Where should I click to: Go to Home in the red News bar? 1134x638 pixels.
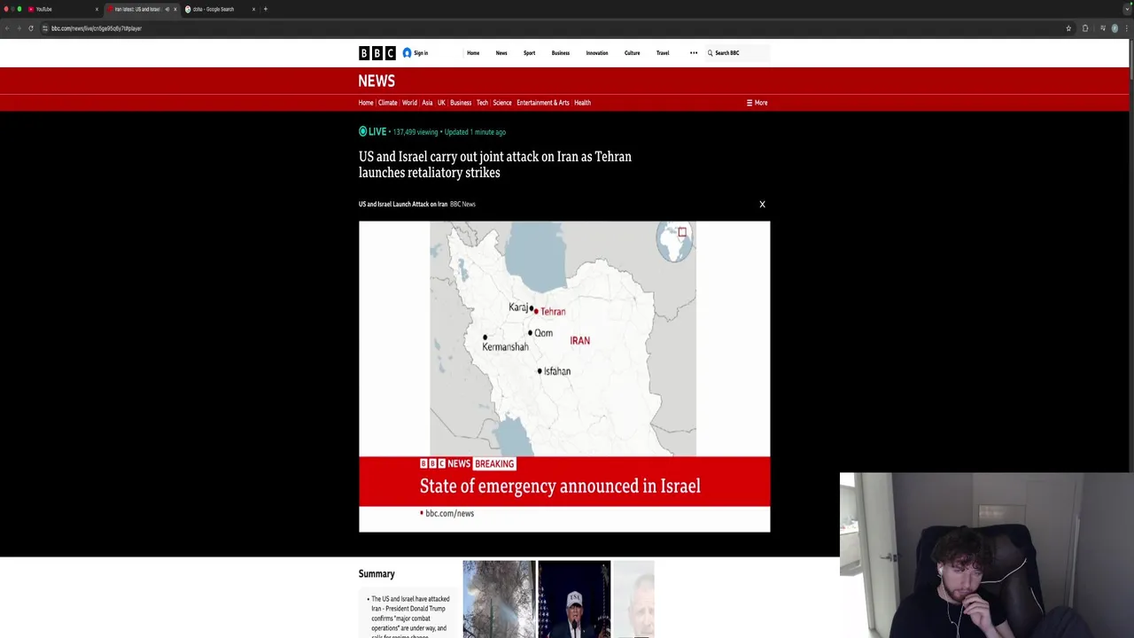(x=366, y=103)
